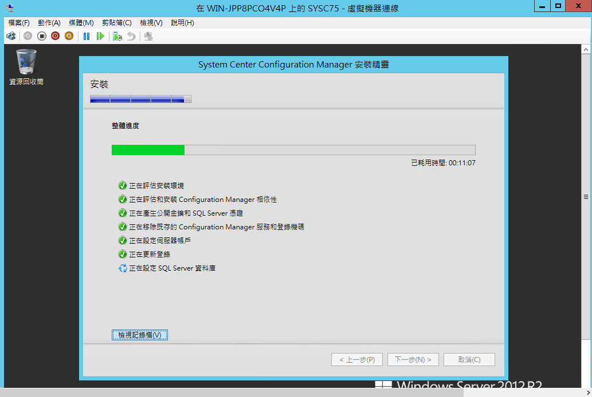Click the vertical scrollbar thumb
This screenshot has width=592, height=397.
click(x=586, y=197)
